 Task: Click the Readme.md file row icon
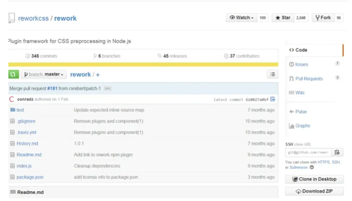[x=13, y=155]
